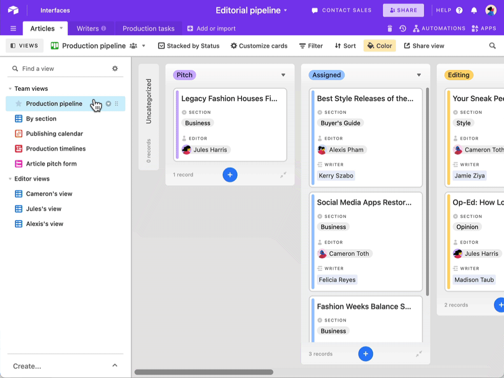Open the Editorial pipeline dropdown
The image size is (504, 378).
[x=286, y=10]
